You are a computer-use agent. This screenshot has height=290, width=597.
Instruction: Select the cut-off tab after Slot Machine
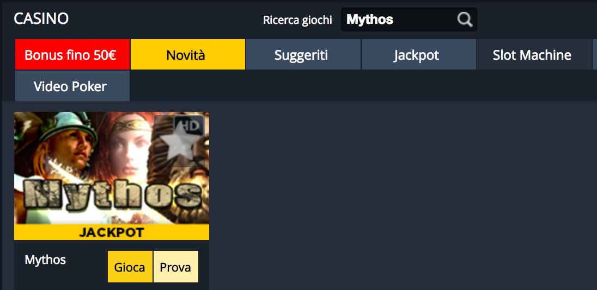point(595,54)
